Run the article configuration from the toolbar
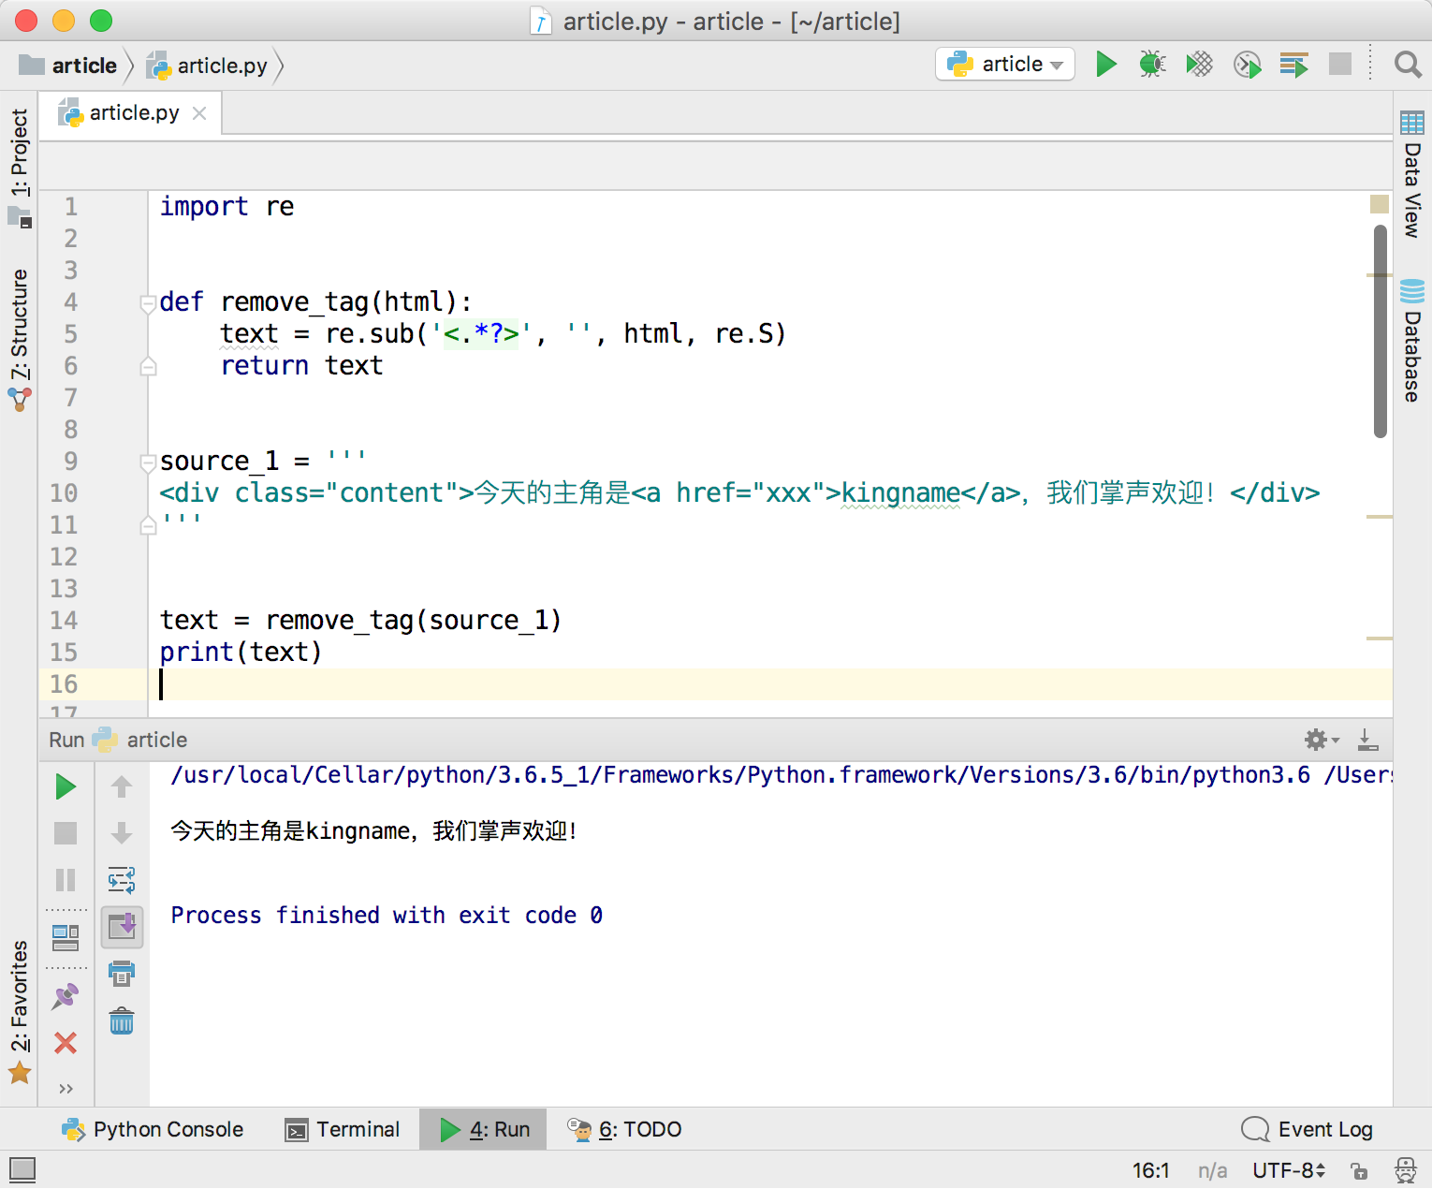This screenshot has height=1189, width=1432. point(1106,64)
